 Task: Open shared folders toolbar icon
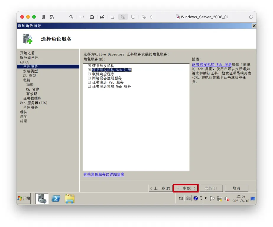[x=144, y=17]
